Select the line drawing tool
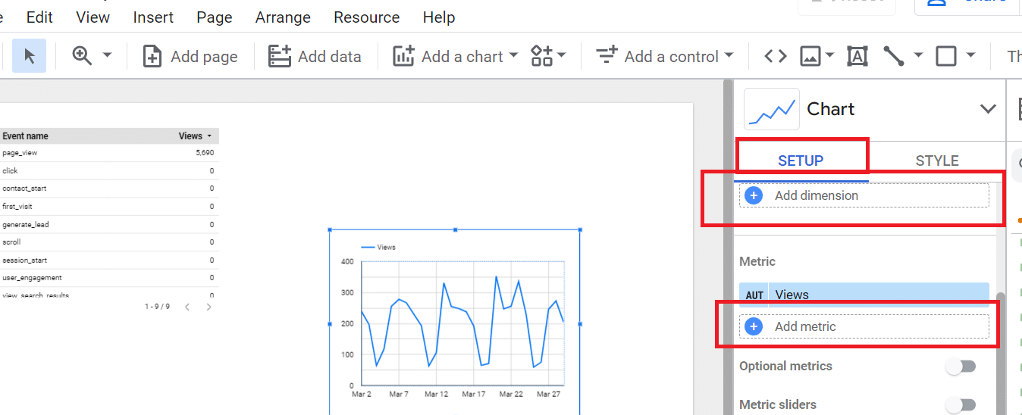1022x415 pixels. [x=894, y=56]
